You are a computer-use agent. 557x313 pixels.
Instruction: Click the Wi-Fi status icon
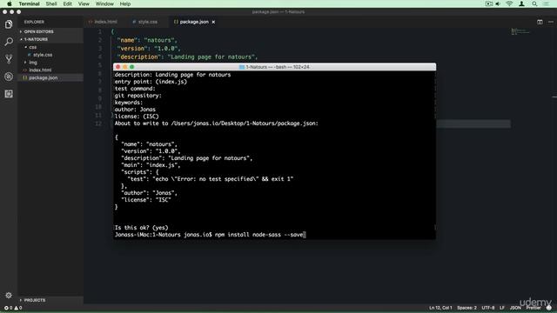[509, 3]
